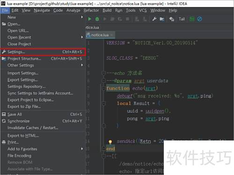Collapse the local Result table fold
Screen dimensions: 234x175
tap(103, 103)
